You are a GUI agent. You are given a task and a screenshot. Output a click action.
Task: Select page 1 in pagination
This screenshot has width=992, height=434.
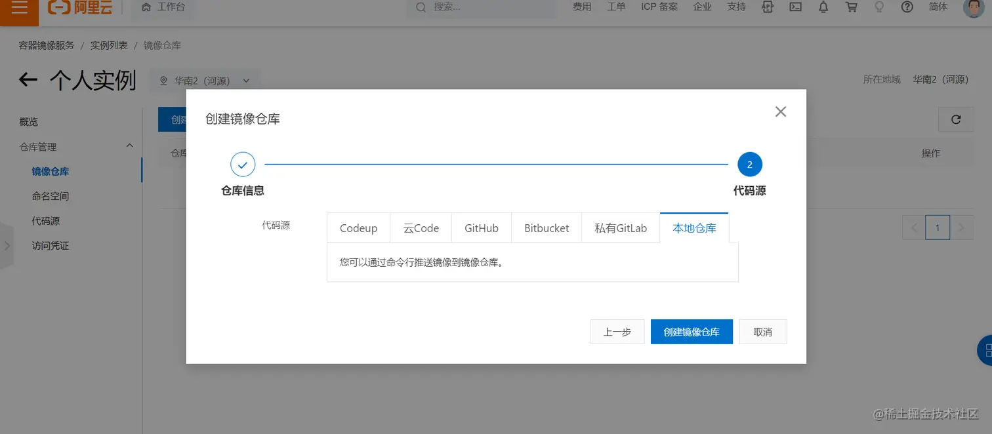(x=938, y=227)
